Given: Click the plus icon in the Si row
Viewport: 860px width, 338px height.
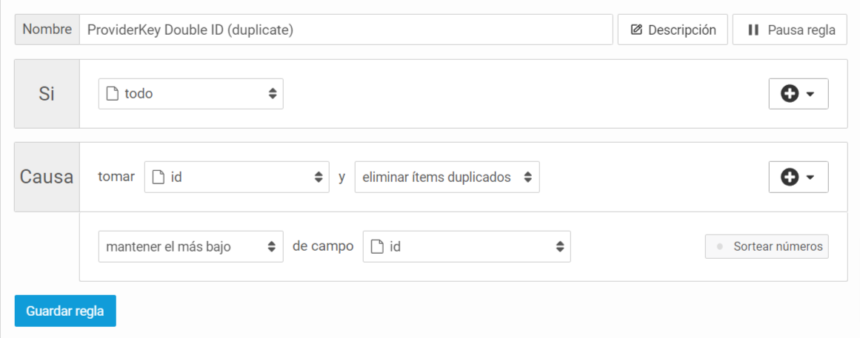Looking at the screenshot, I should pos(789,94).
